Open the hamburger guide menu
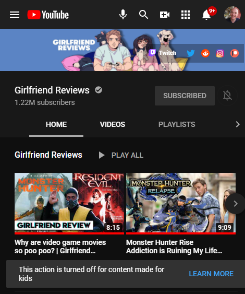The height and width of the screenshot is (294, 245). (15, 15)
